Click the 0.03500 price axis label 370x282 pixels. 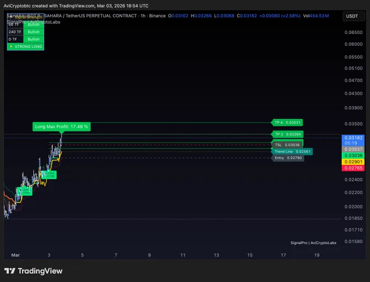point(354,124)
